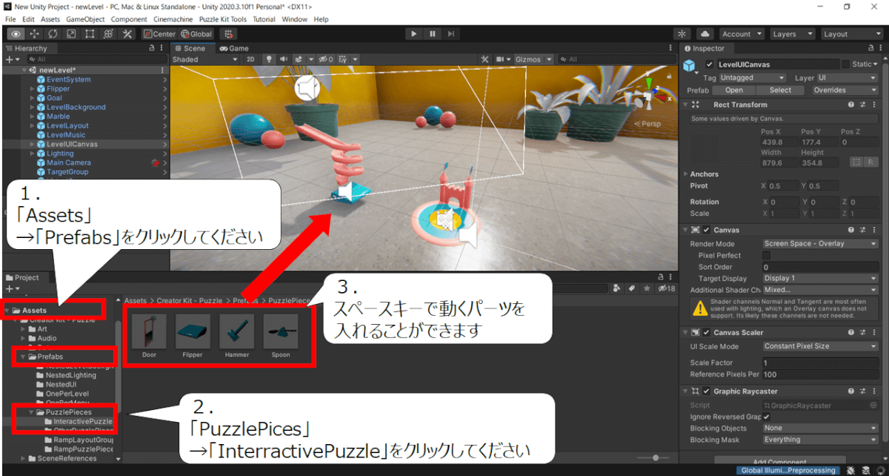The image size is (889, 476).
Task: Open Hierarchy panel more options
Action: click(162, 48)
